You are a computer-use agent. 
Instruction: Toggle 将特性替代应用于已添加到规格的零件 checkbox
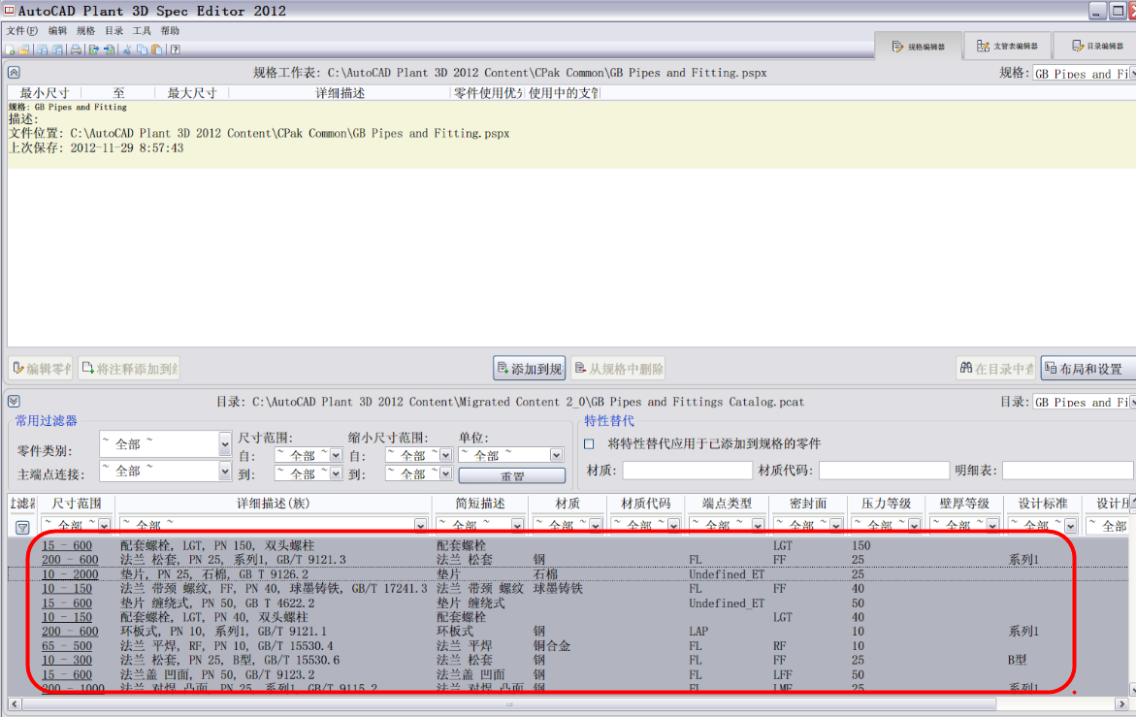tap(589, 444)
